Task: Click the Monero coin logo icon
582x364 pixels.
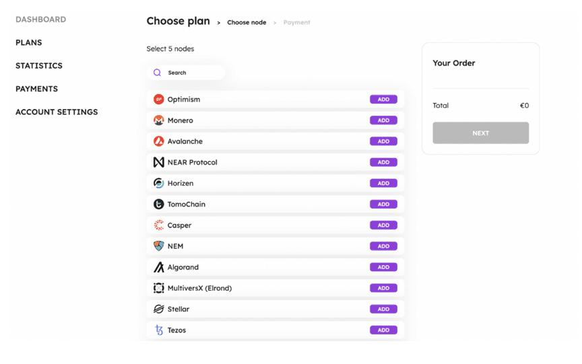Action: [x=159, y=120]
